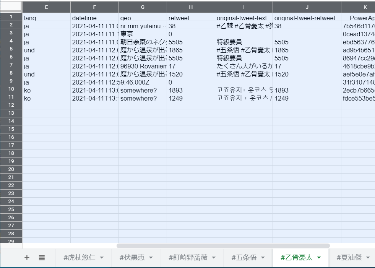
Task: Click the 'original-tweet-retweet' header cell
Action: 307,17
